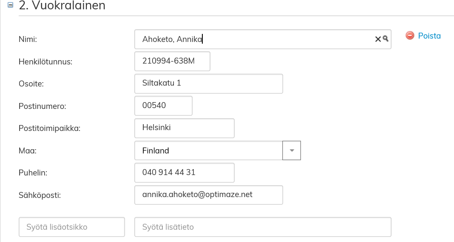The image size is (454, 242).
Task: Clear the Nimi field with X icon
Action: coord(377,39)
